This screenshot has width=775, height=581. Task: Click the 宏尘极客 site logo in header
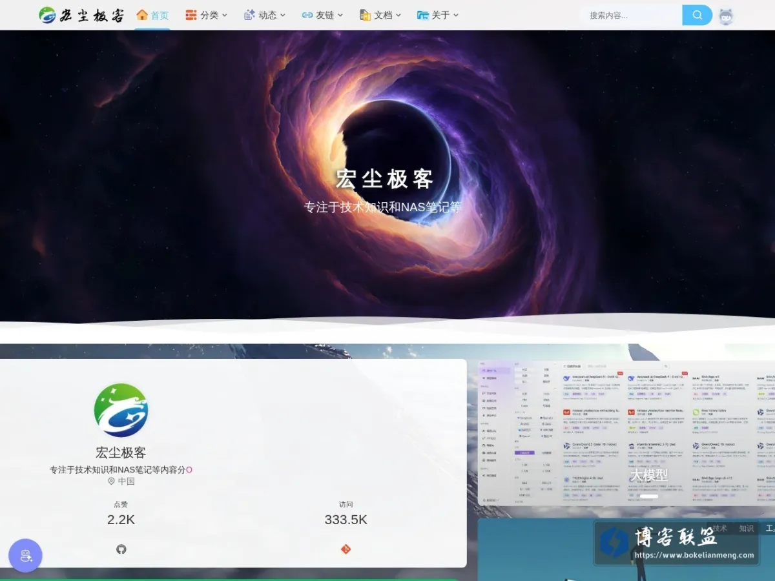point(81,15)
